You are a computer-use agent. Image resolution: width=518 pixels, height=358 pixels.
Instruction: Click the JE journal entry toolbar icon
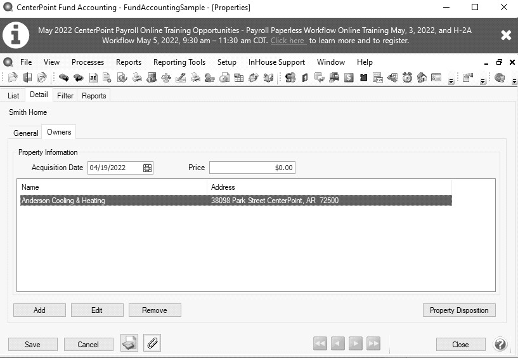93,77
